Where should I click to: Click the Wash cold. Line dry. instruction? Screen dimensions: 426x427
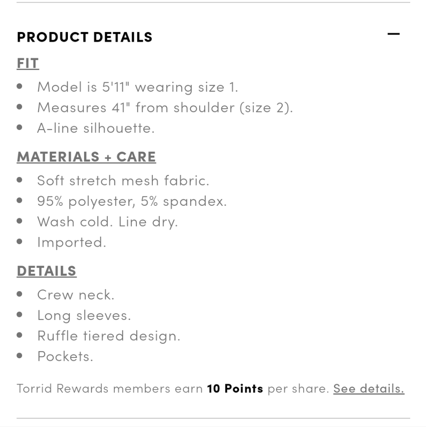[107, 222]
